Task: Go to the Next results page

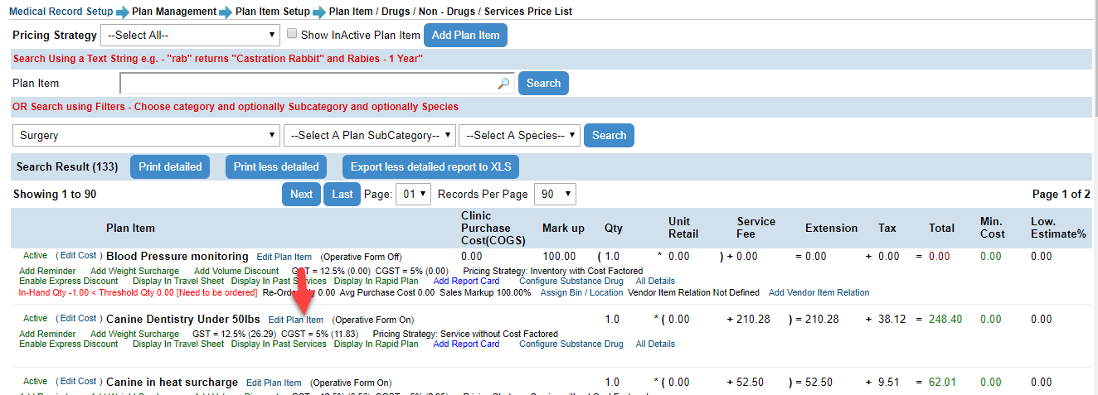Action: click(301, 194)
